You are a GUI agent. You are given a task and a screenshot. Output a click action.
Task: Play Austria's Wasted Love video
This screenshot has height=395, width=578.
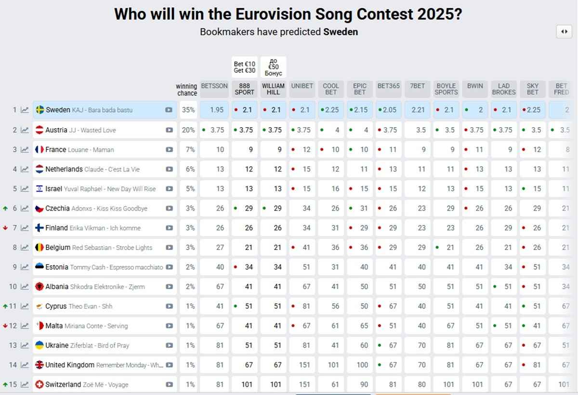click(x=169, y=130)
